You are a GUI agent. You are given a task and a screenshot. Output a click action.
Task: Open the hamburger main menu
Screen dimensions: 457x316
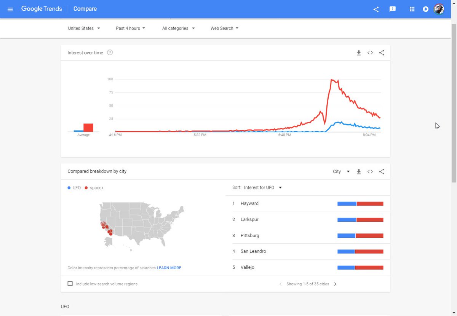click(x=10, y=9)
